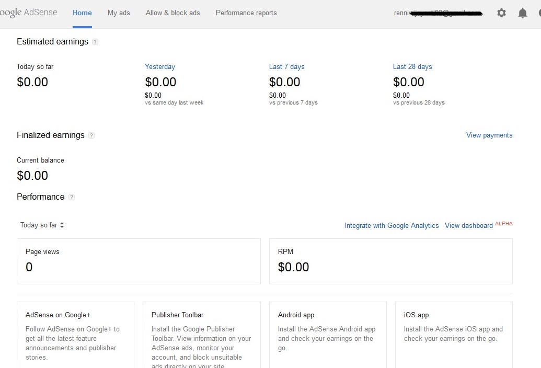Click the Google AdSense logo
Viewport: 541px width, 368px height.
coord(28,13)
